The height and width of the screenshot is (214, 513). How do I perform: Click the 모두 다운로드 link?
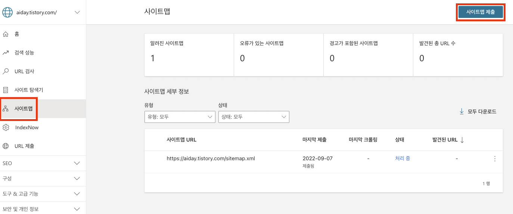[482, 111]
